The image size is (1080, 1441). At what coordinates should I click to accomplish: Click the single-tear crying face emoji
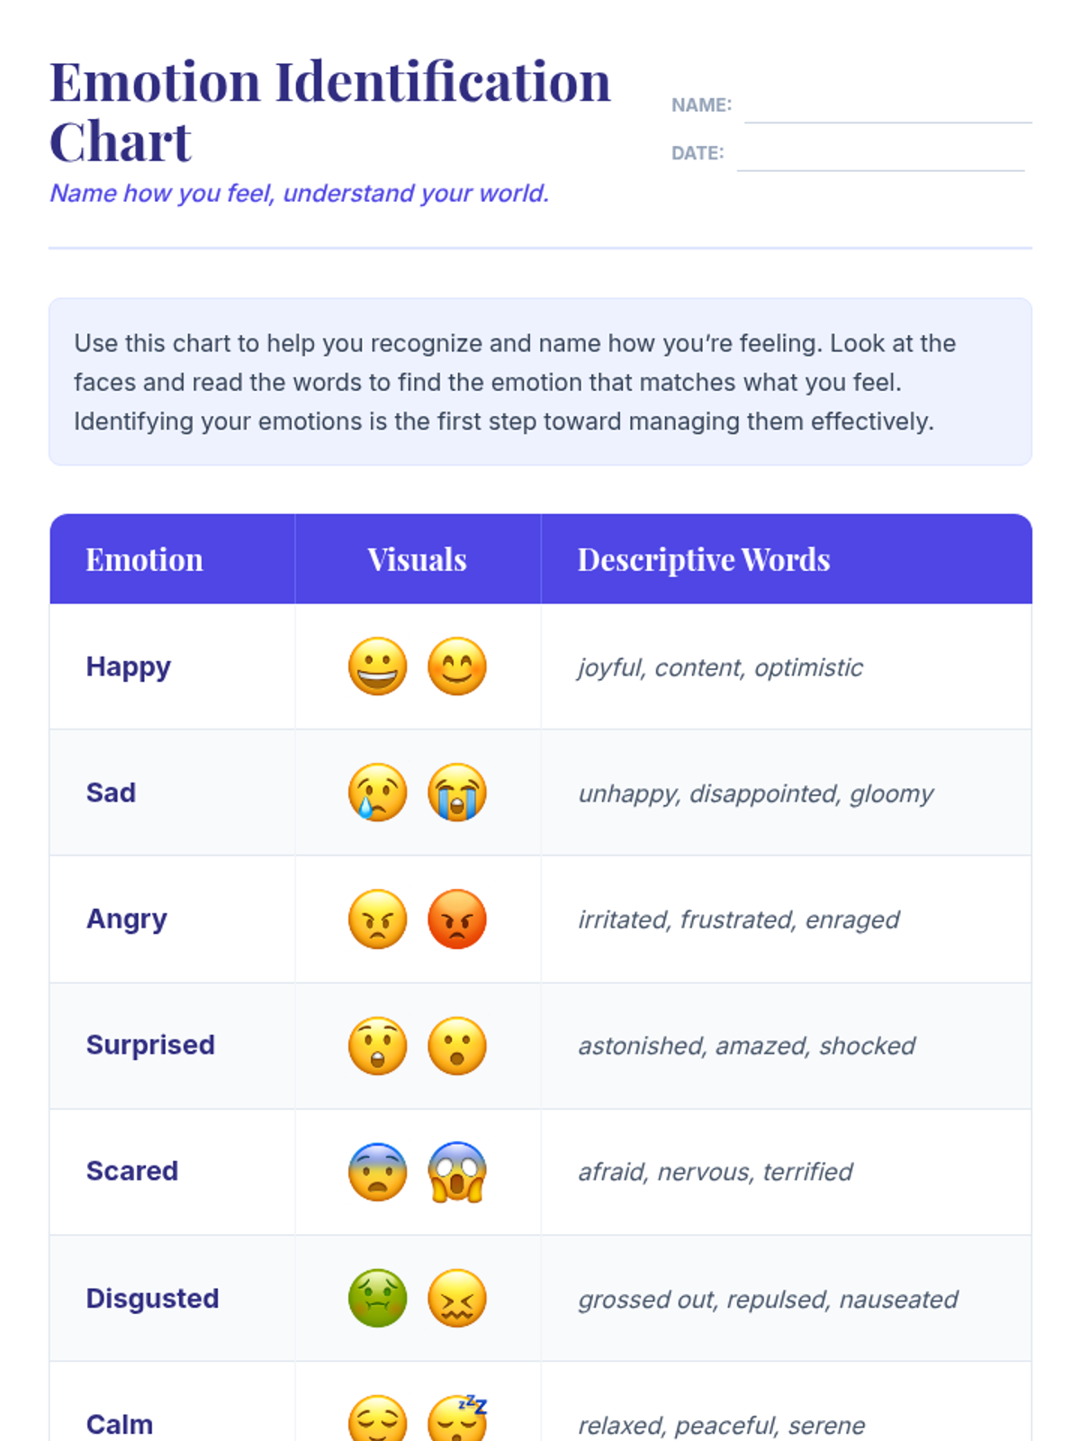coord(378,793)
